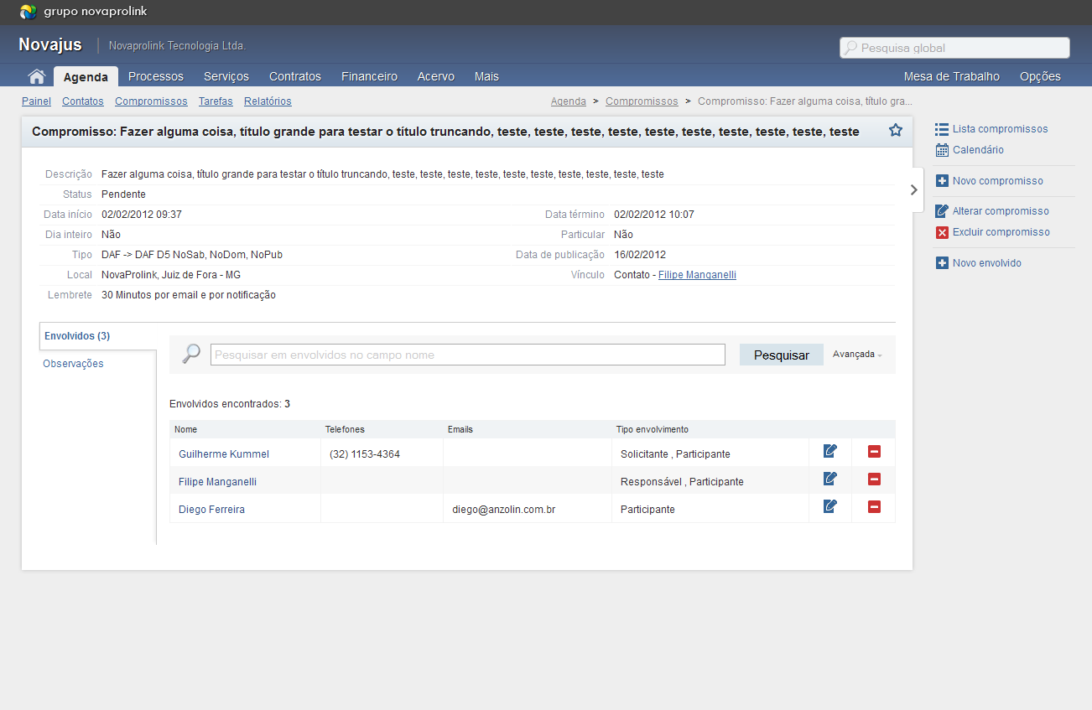The height and width of the screenshot is (710, 1092).
Task: Open the Observações side tab
Action: coord(74,364)
